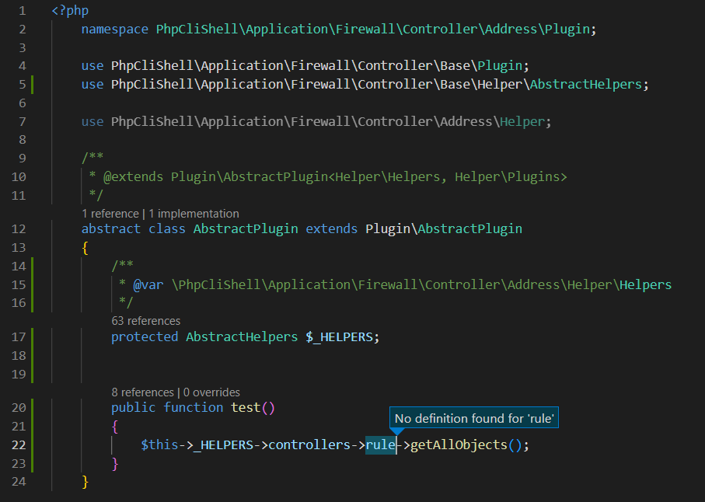Click the 'No definition found for rule' tooltip
The image size is (705, 502).
(474, 419)
